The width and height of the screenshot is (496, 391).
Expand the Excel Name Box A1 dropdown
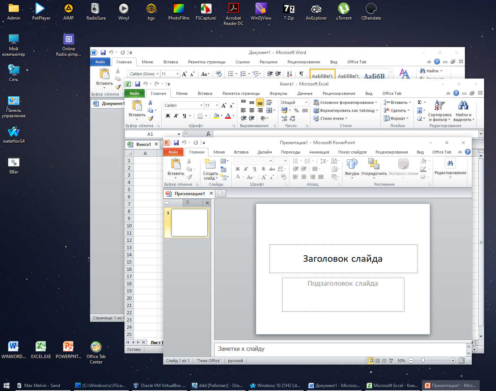[179, 134]
